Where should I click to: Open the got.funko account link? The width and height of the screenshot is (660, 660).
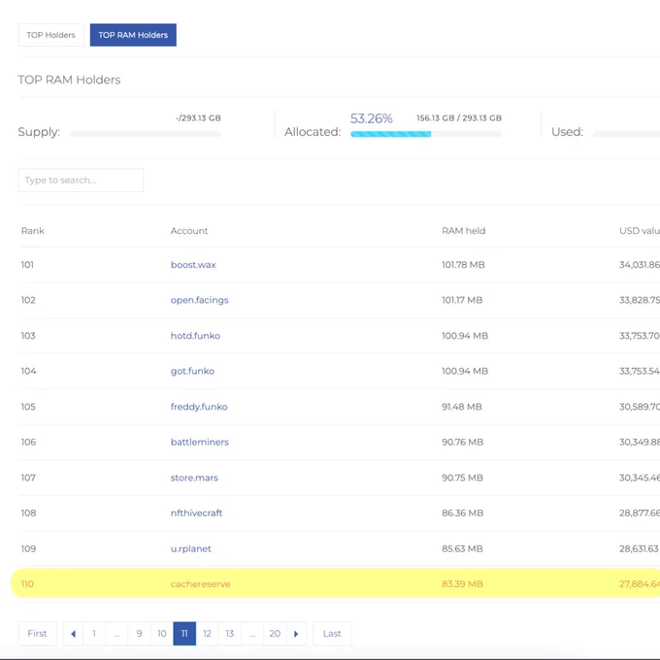pyautogui.click(x=192, y=371)
